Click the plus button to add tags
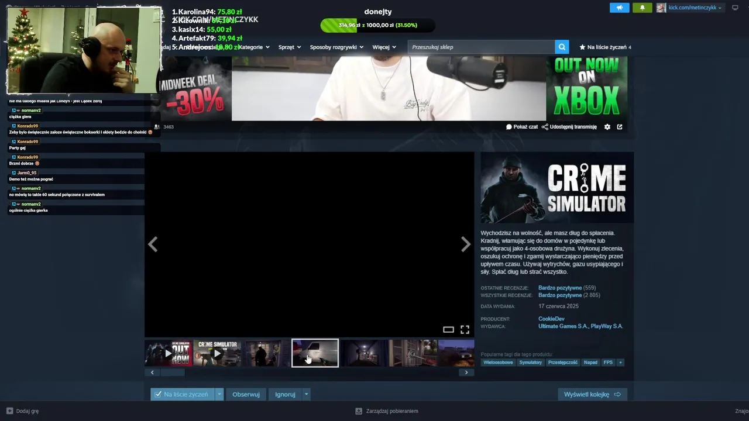 pyautogui.click(x=620, y=363)
